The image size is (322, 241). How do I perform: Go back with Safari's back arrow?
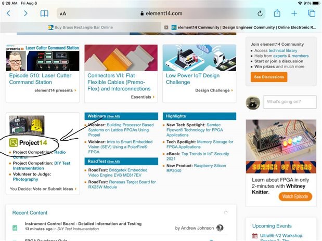(8, 14)
